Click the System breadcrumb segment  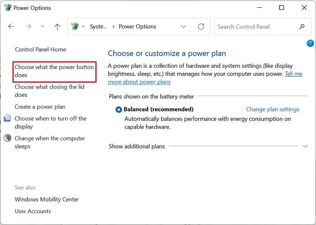pyautogui.click(x=98, y=27)
